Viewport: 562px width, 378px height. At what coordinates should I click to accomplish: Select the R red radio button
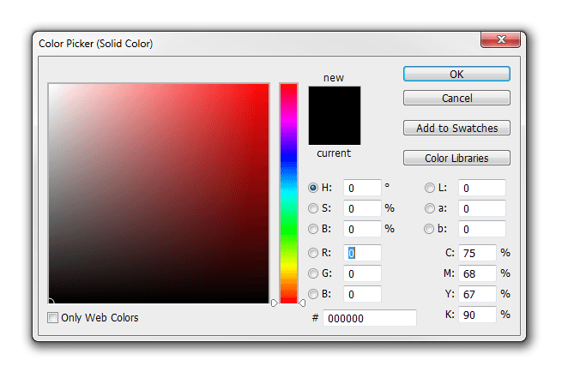313,253
